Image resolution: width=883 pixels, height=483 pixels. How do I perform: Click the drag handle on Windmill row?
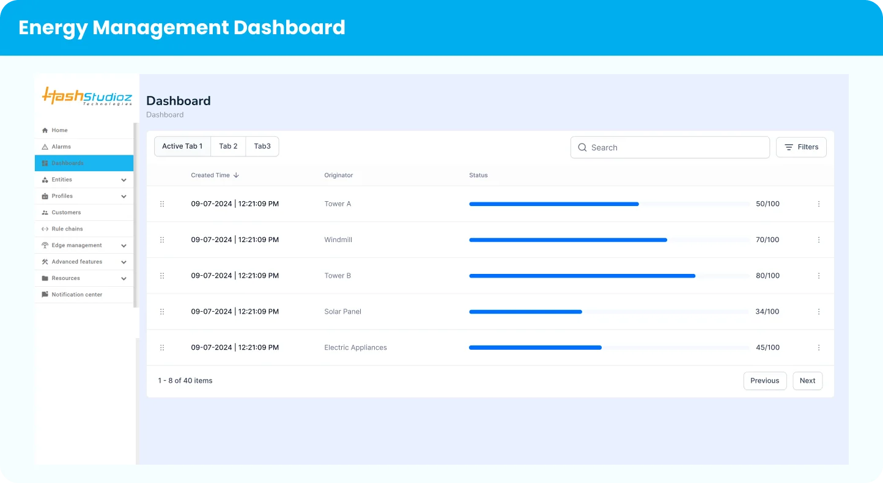point(162,240)
